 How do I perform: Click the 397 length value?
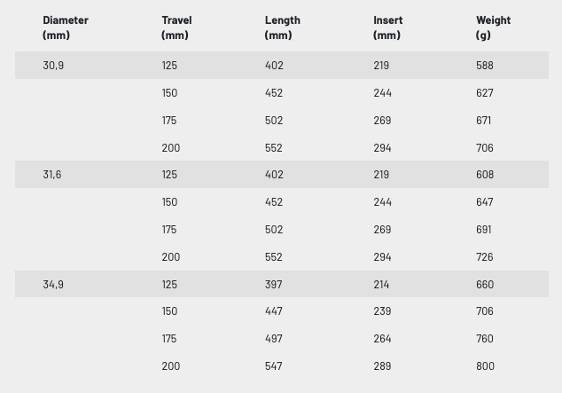coord(274,285)
